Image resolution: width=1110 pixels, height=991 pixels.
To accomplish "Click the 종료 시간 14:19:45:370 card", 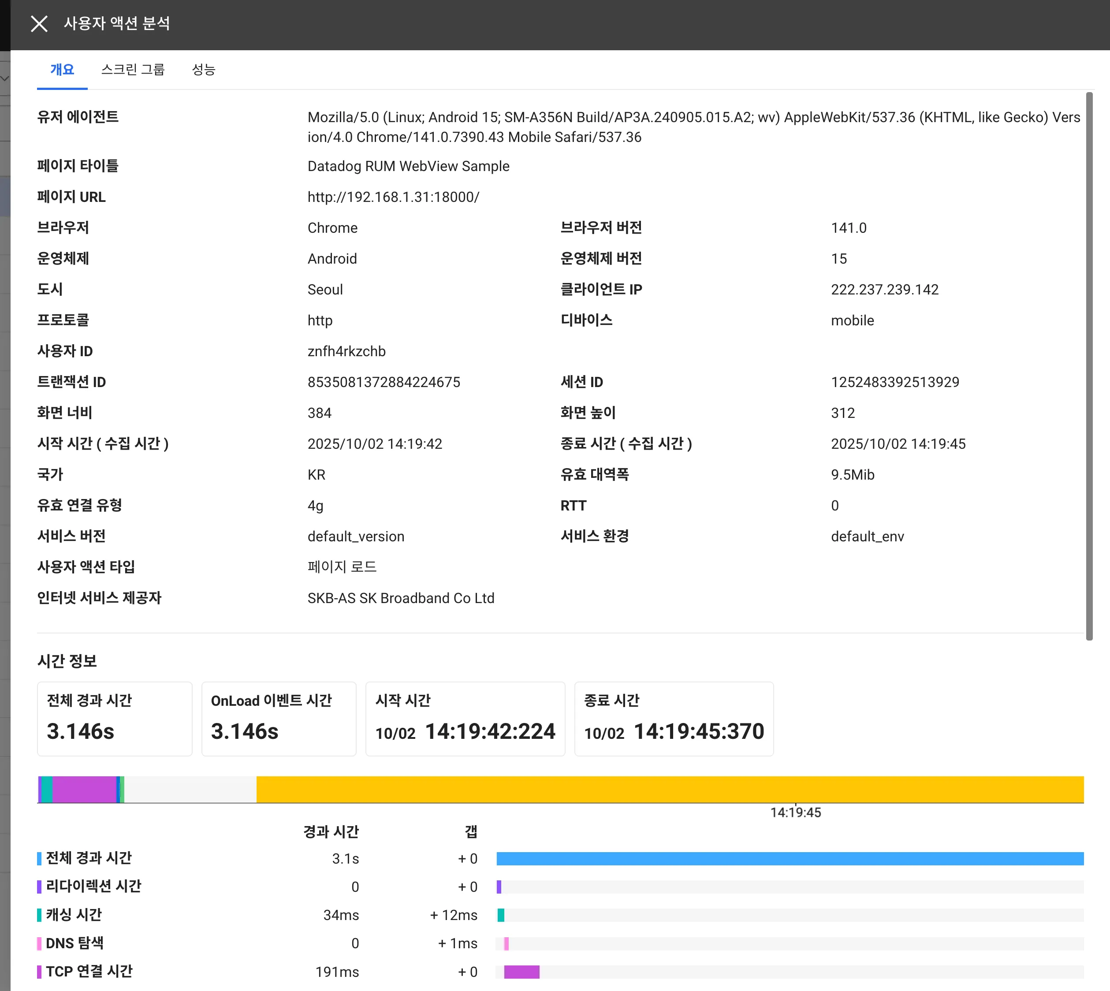I will pyautogui.click(x=674, y=719).
